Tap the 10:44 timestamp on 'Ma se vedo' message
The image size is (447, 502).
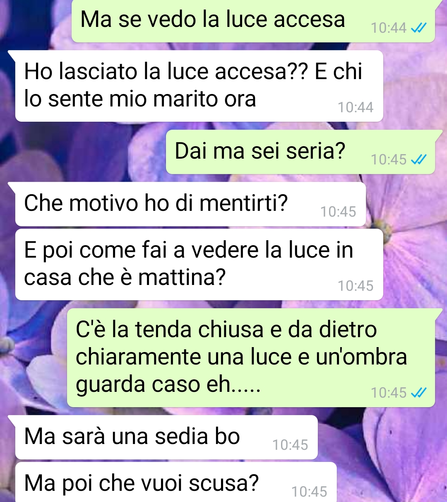pos(389,28)
